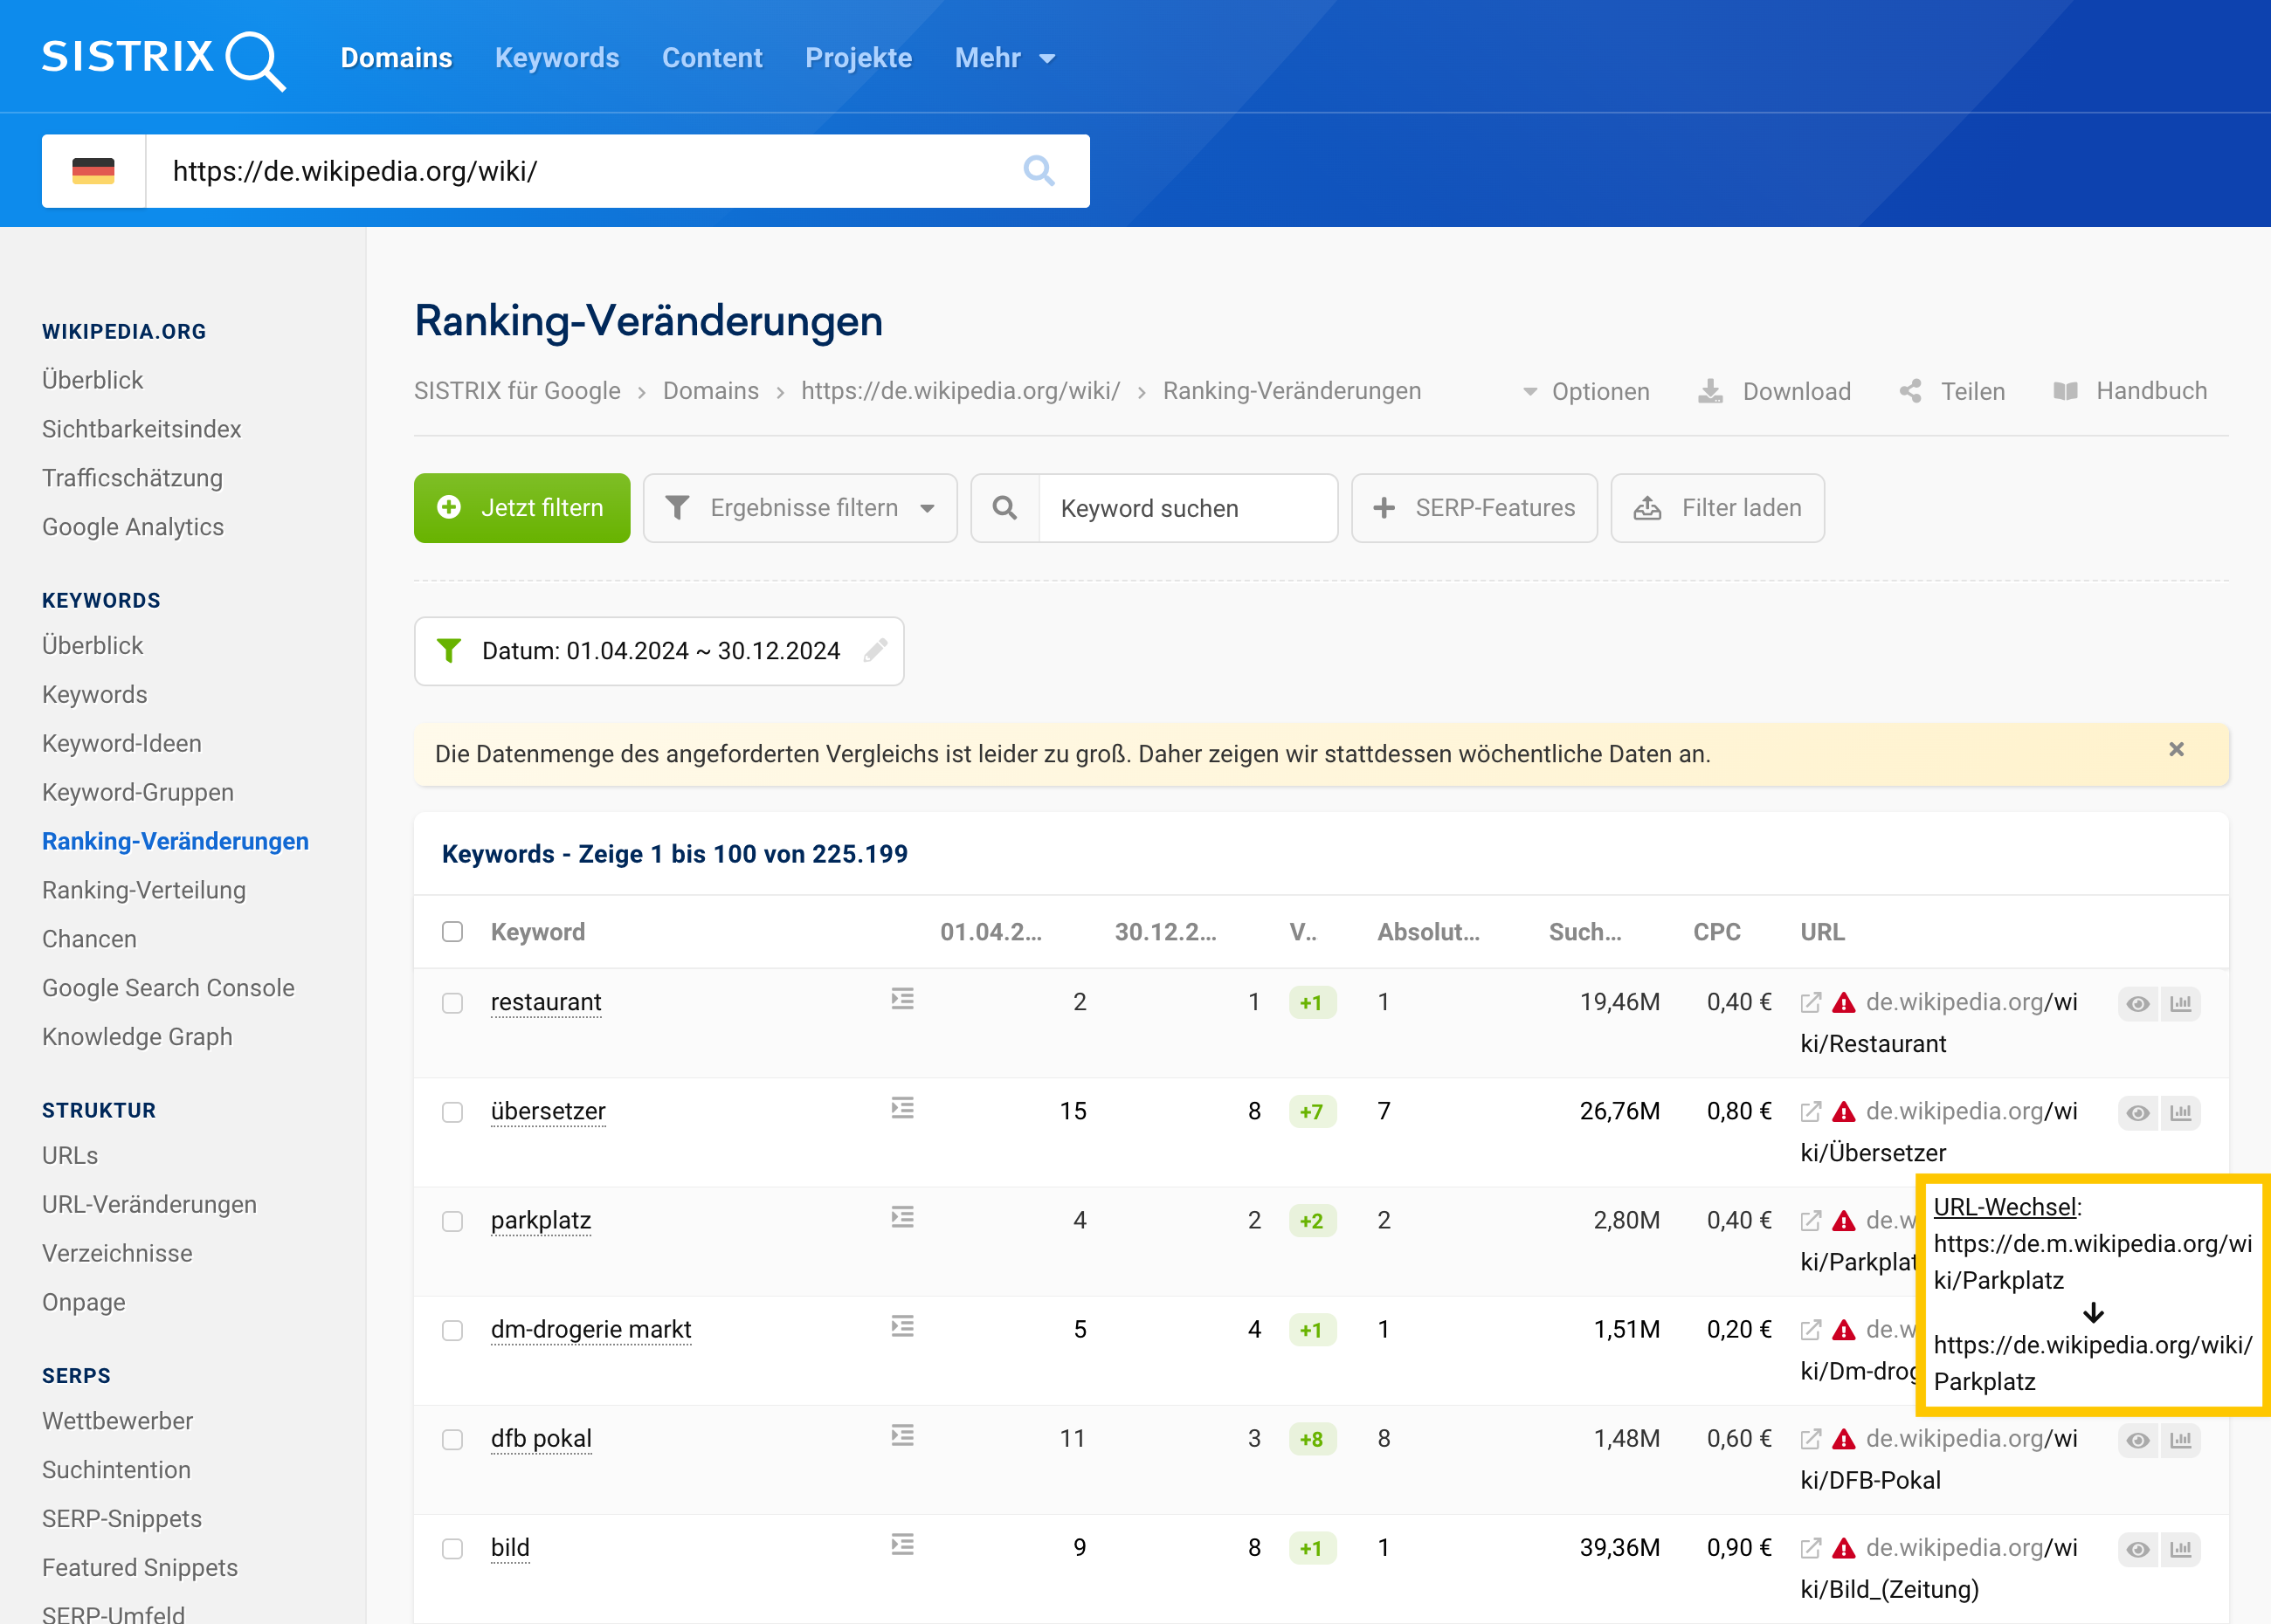
Task: Show chart icon for übersetzer row
Action: point(2181,1112)
